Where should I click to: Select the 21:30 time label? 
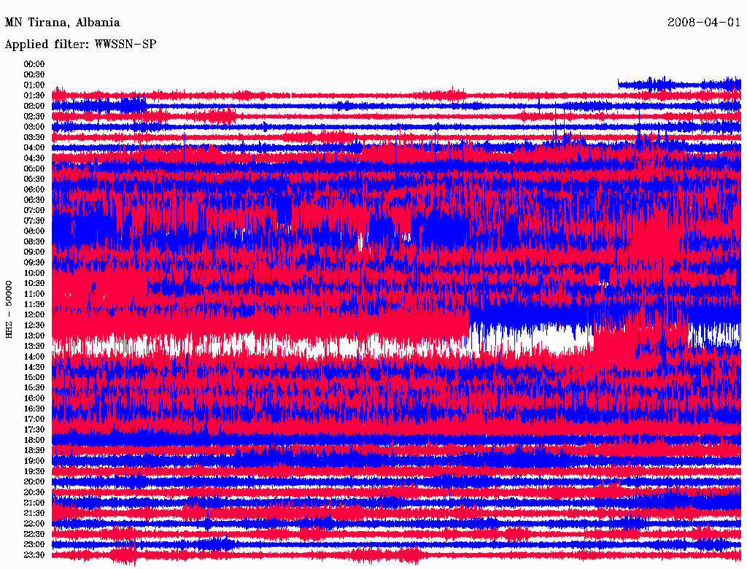34,514
